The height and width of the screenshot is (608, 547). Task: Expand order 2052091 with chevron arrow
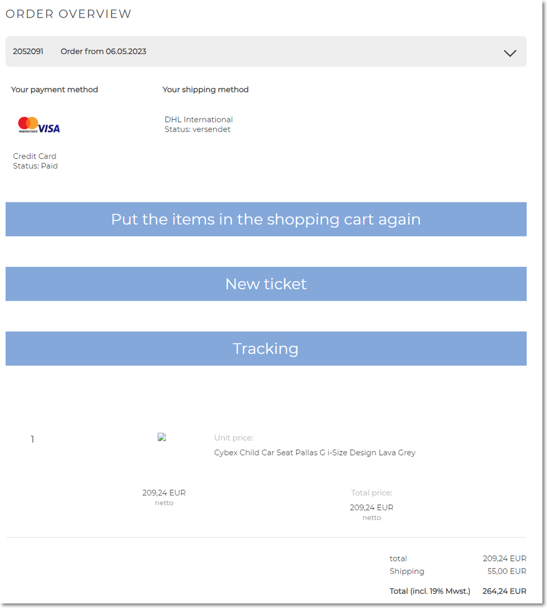pyautogui.click(x=510, y=53)
